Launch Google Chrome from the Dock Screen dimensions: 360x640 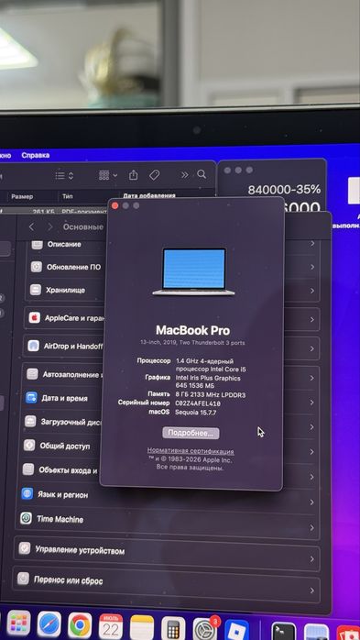click(80, 625)
